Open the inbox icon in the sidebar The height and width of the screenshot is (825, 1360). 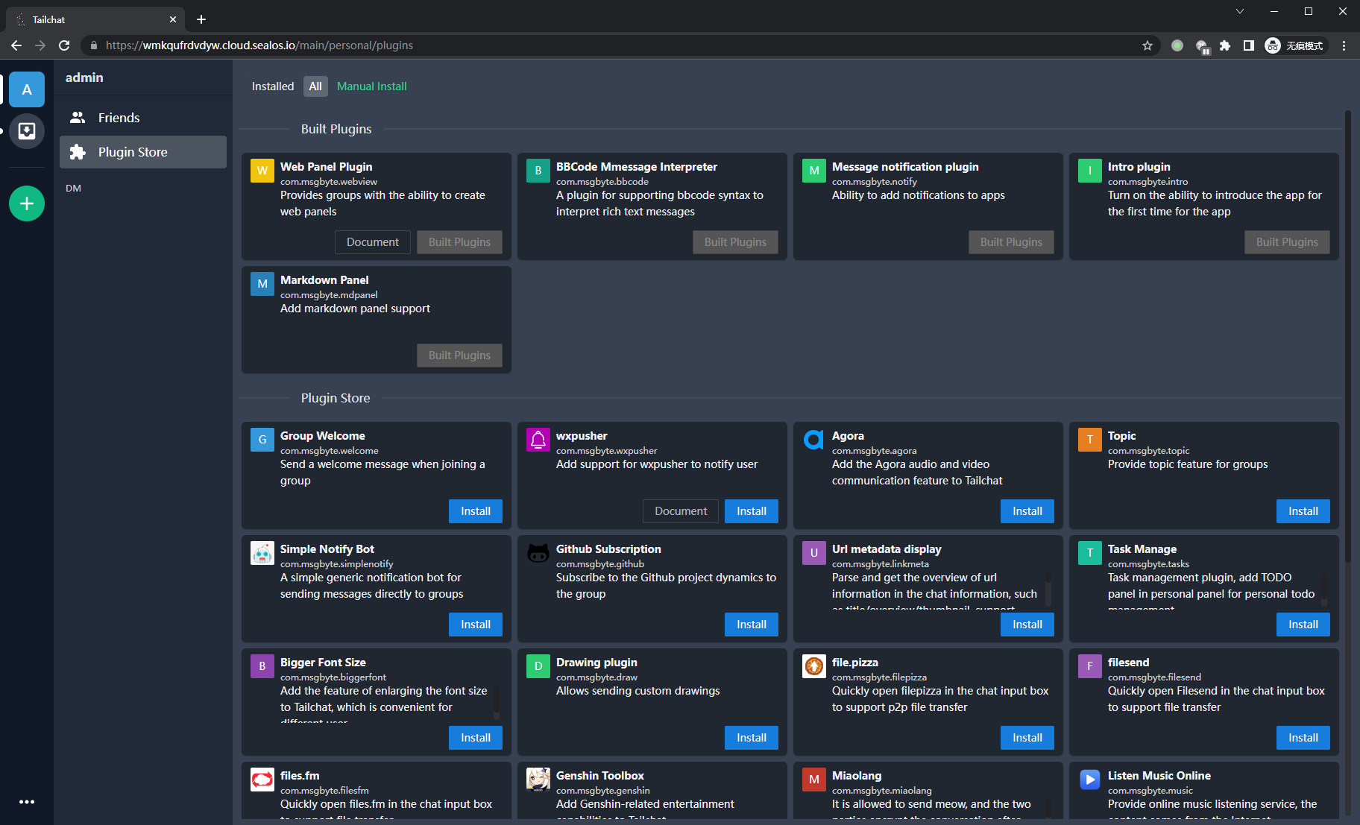[27, 131]
